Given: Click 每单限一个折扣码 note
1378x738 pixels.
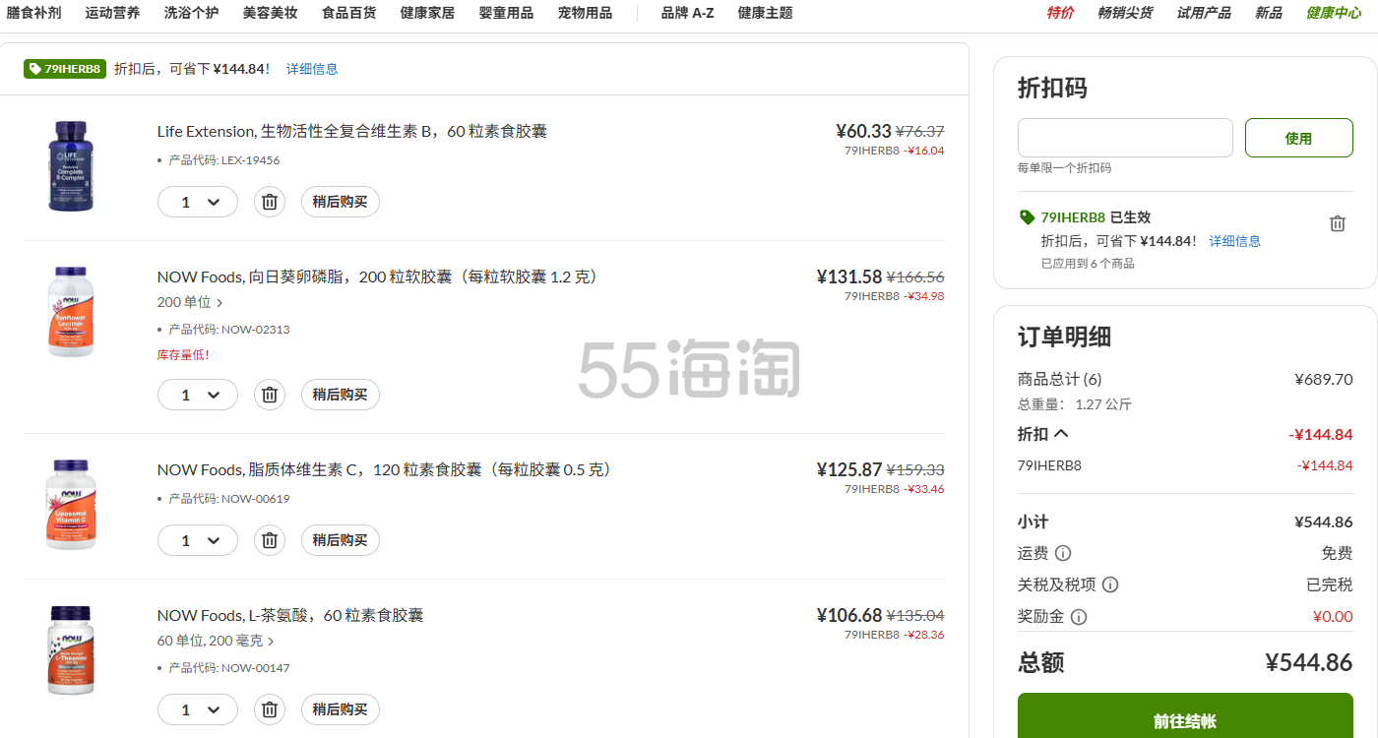Looking at the screenshot, I should [1064, 168].
